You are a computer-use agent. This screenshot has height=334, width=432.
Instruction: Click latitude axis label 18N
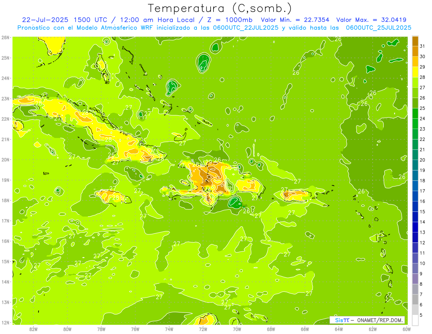[5, 200]
